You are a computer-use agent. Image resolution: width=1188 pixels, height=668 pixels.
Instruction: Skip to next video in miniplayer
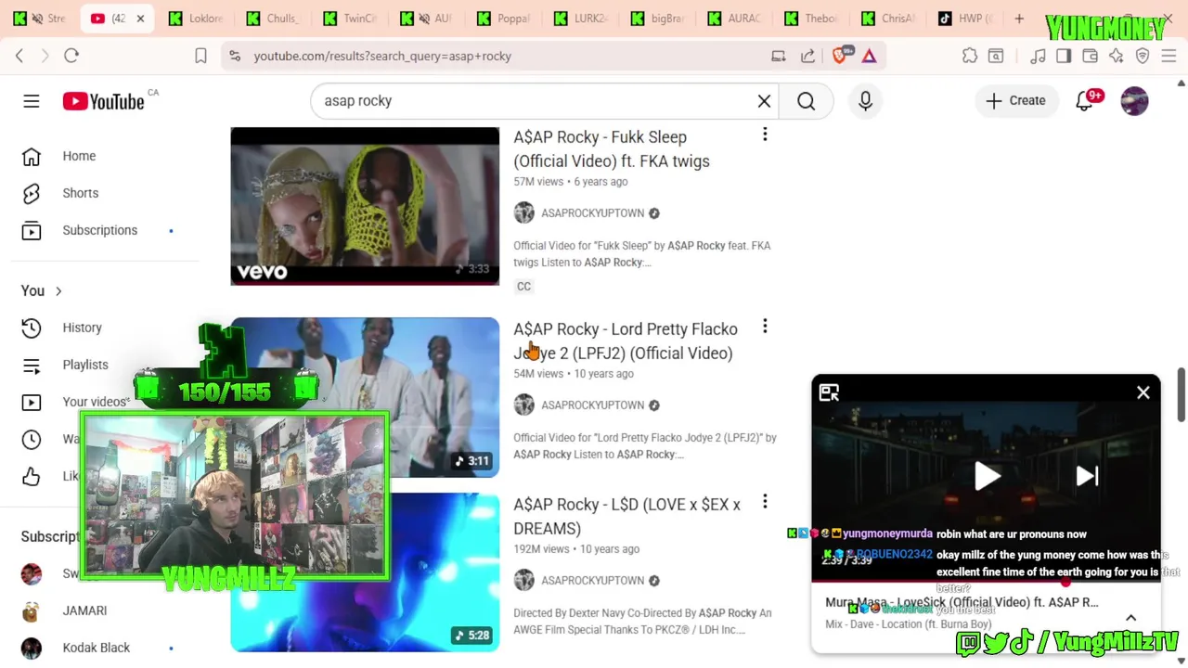click(x=1087, y=477)
